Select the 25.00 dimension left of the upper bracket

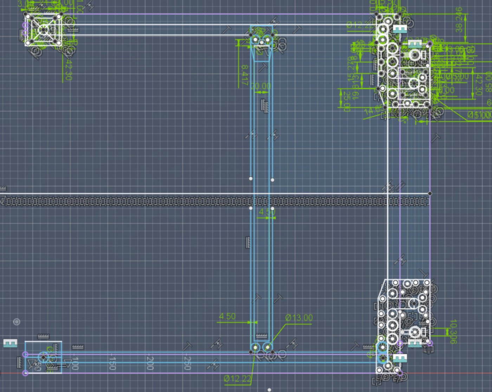coord(347,101)
